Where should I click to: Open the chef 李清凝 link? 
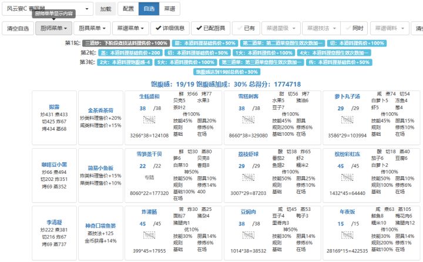tap(54, 222)
